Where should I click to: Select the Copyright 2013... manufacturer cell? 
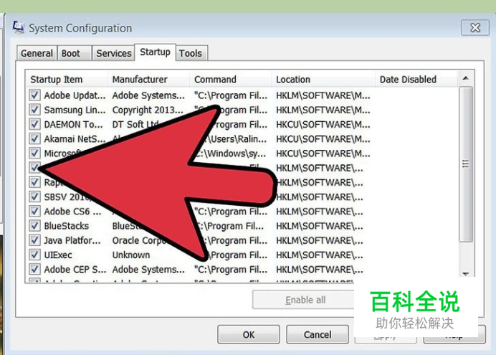148,110
